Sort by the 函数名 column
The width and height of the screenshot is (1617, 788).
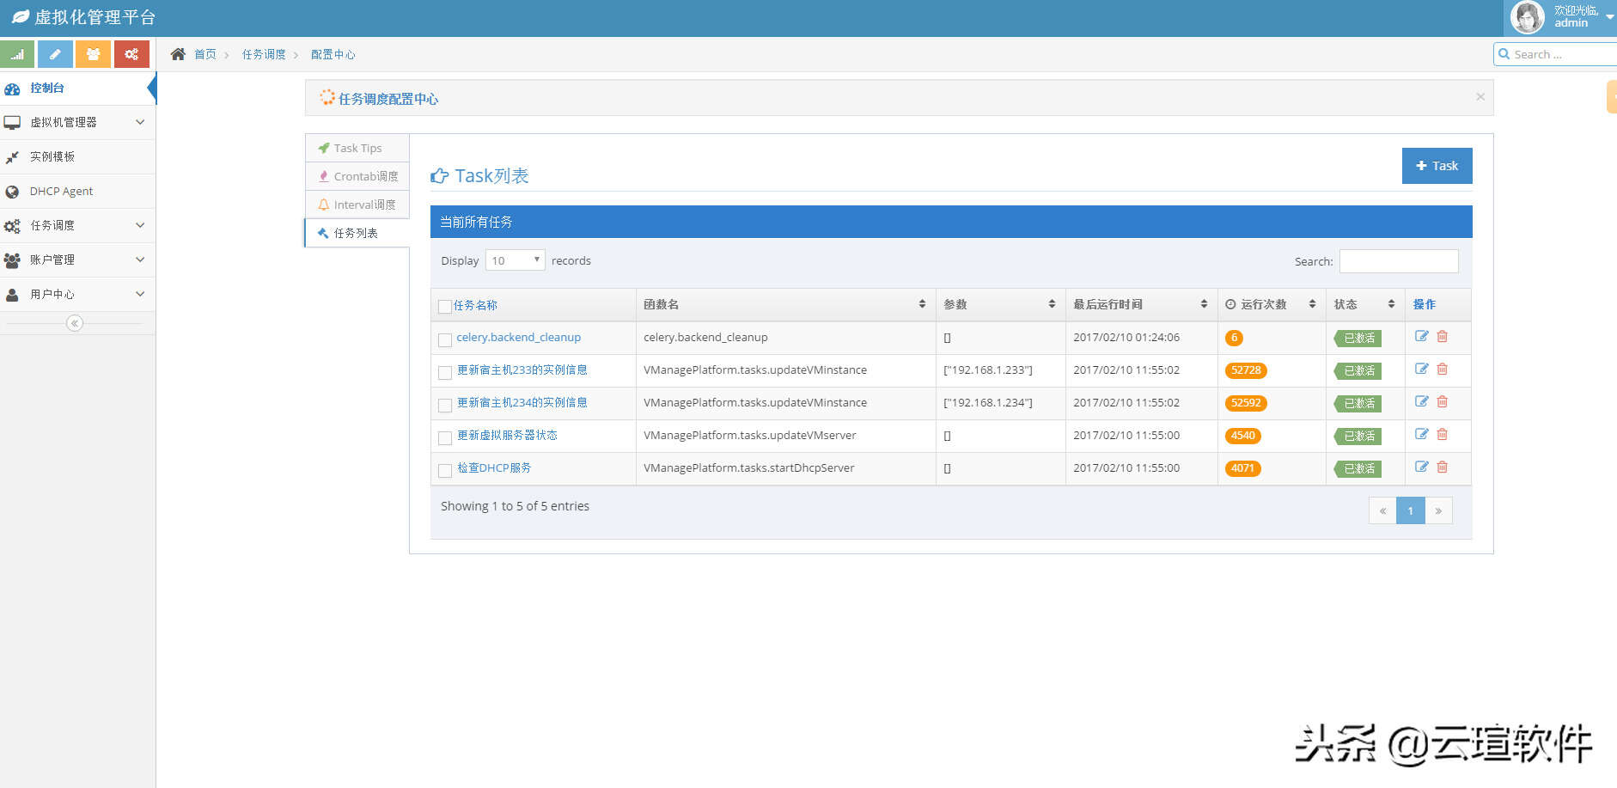click(x=785, y=304)
